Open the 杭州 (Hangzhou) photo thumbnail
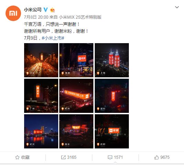184x165 pixels. tap(76, 96)
